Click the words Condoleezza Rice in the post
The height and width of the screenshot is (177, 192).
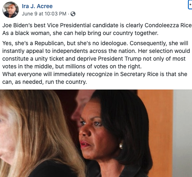click(x=168, y=25)
